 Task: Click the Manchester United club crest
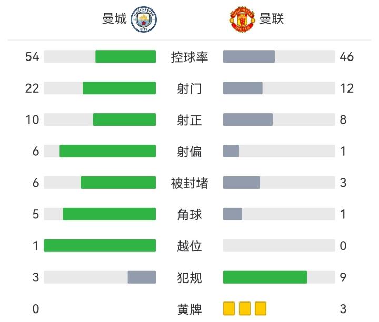pos(242,19)
